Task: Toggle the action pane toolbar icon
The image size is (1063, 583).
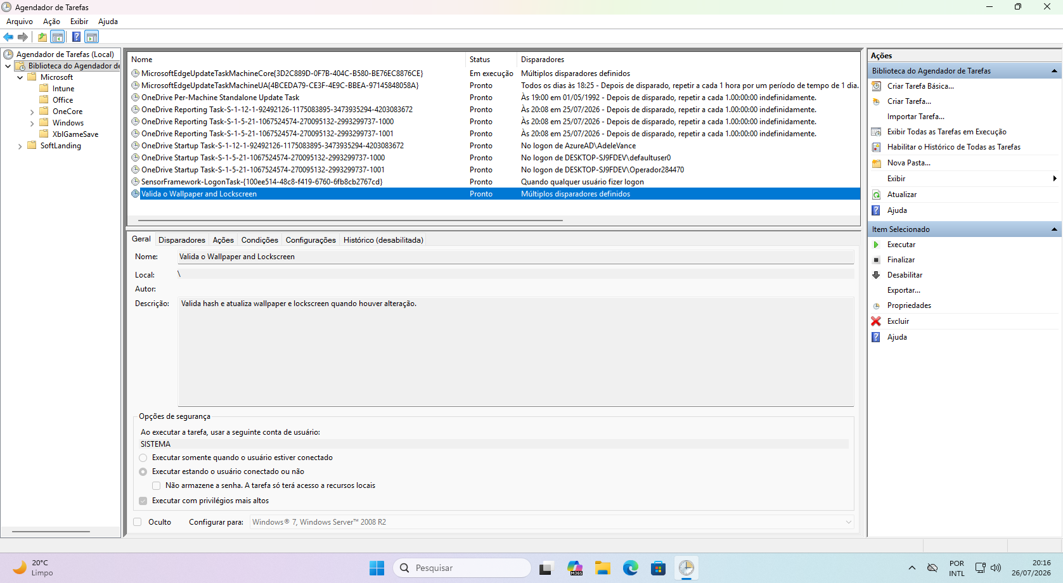Action: (92, 37)
